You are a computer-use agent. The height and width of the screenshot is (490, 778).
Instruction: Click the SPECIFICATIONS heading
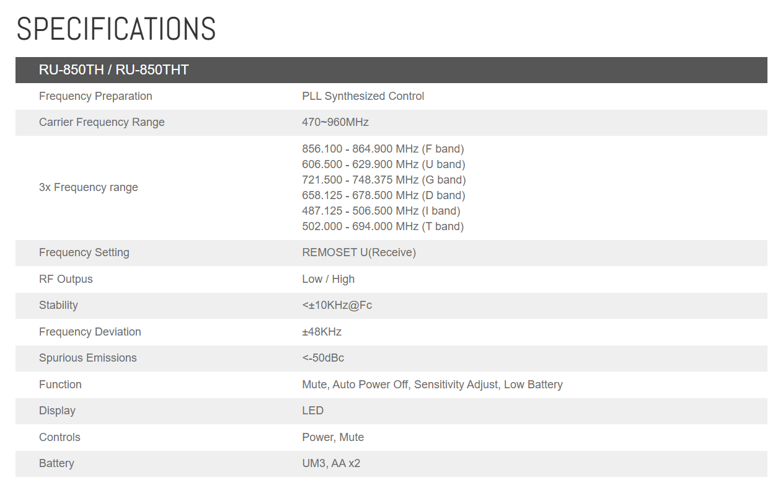[x=116, y=29]
